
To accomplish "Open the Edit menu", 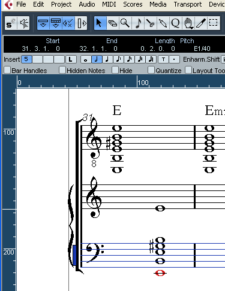I will pos(38,4).
